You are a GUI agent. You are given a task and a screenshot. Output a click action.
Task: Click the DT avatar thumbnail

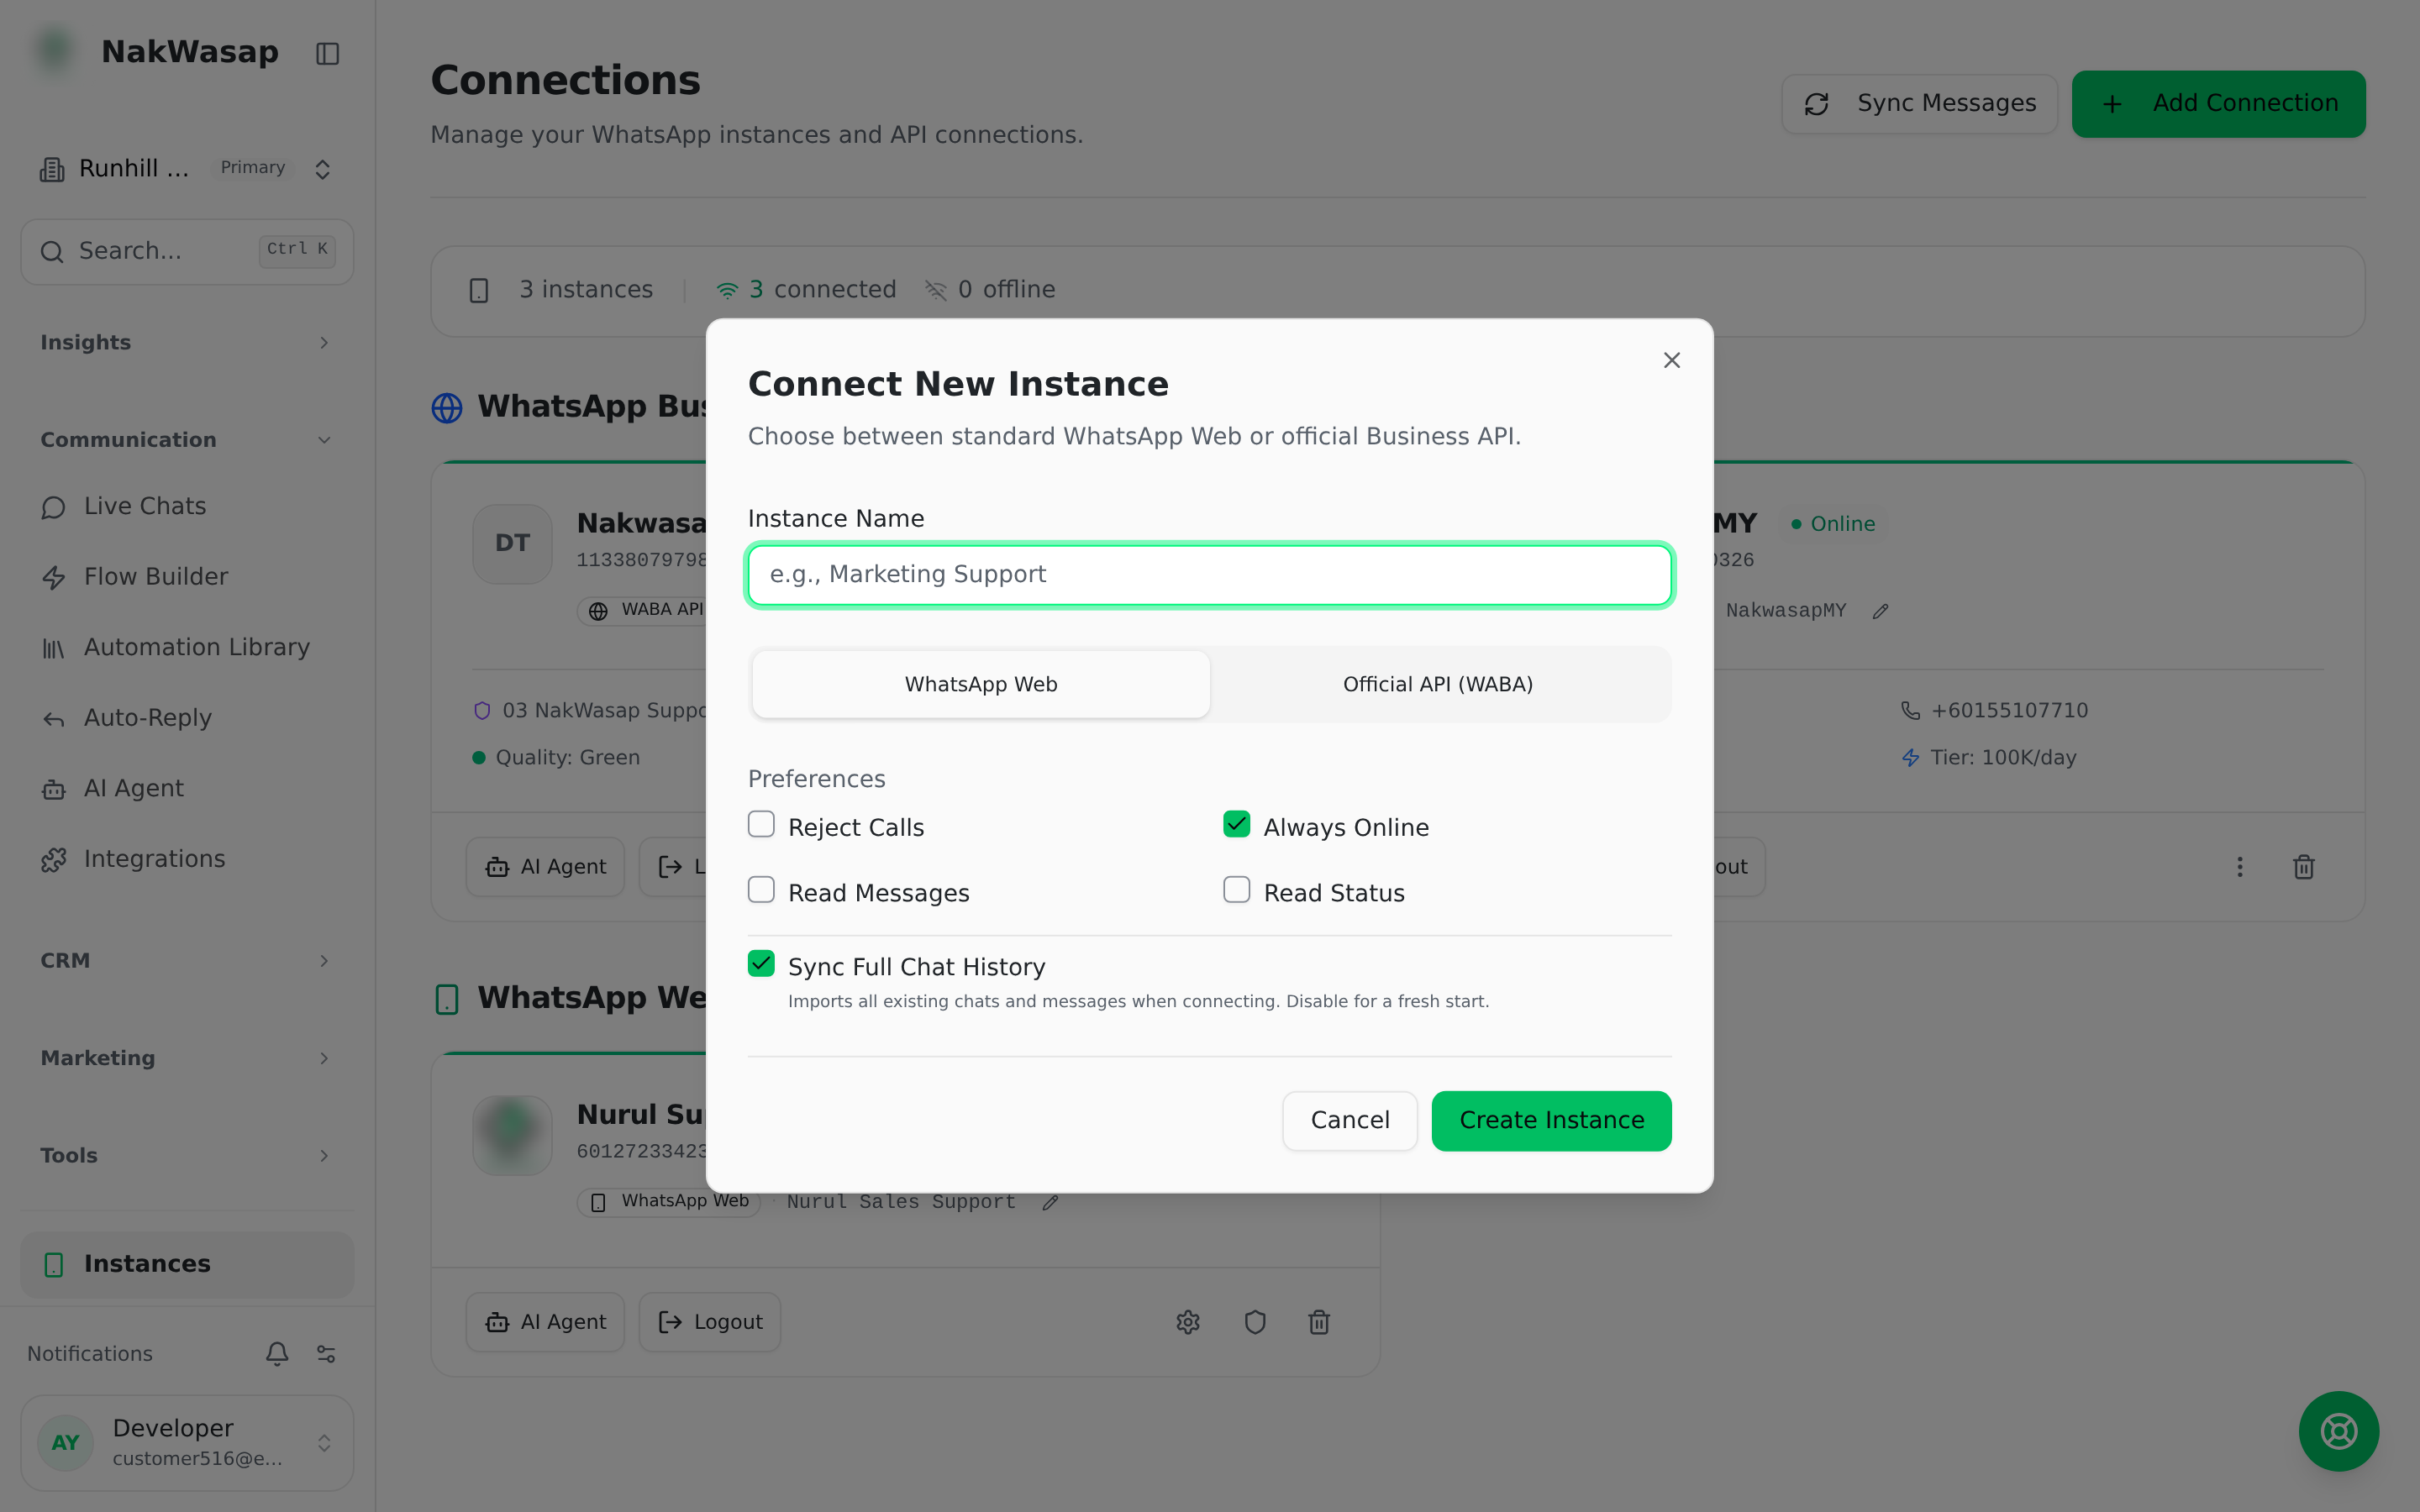click(512, 543)
